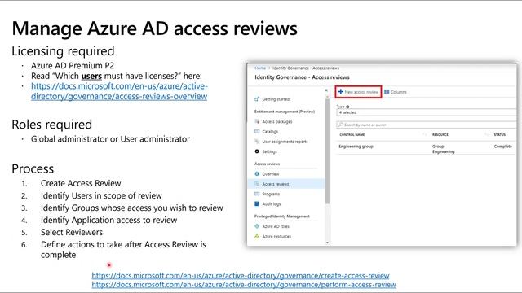This screenshot has height=293, width=522.
Task: Open the Columns chooser
Action: [395, 92]
